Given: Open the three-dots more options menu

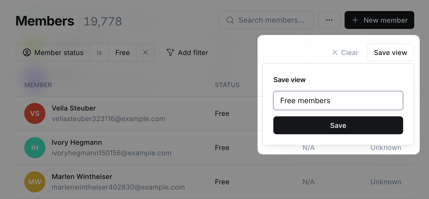Looking at the screenshot, I should coord(329,20).
